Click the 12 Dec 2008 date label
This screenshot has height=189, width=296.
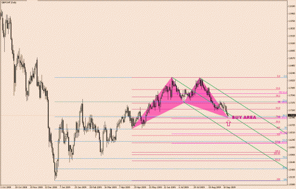coord(52,188)
